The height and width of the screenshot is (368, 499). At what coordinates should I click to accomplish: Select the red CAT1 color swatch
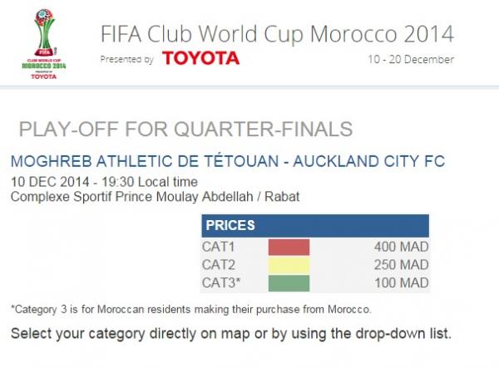click(288, 247)
